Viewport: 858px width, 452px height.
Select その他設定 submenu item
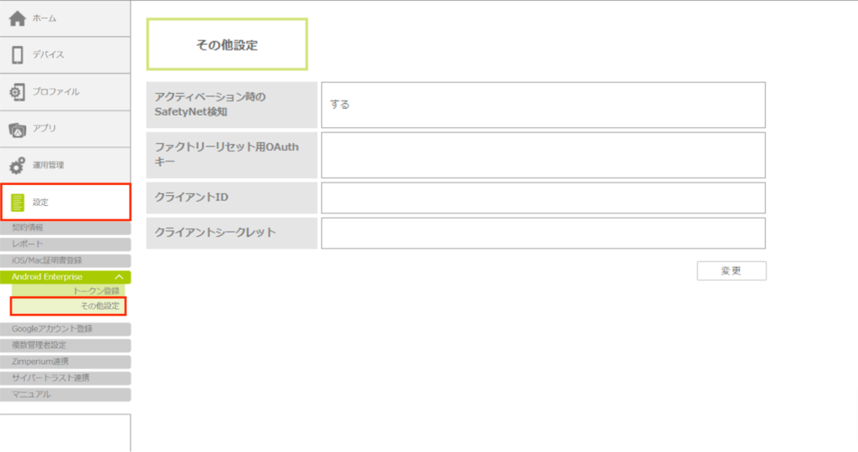pyautogui.click(x=100, y=306)
